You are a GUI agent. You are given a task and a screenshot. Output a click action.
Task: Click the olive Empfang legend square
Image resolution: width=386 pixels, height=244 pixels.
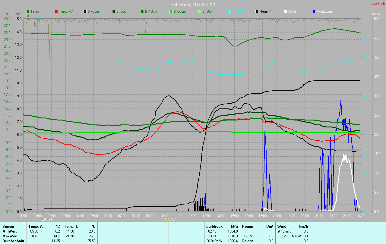pos(28,15)
